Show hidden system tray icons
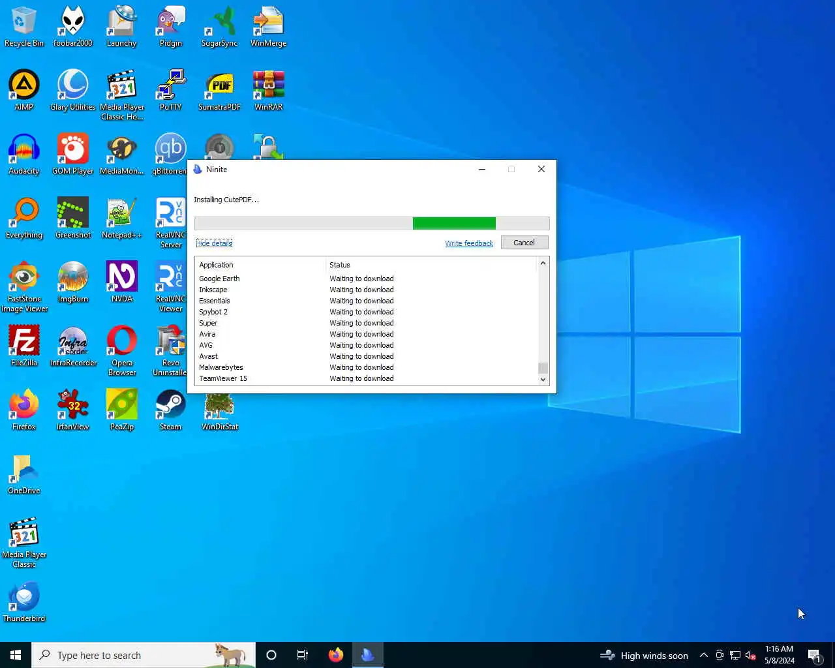 coord(703,655)
